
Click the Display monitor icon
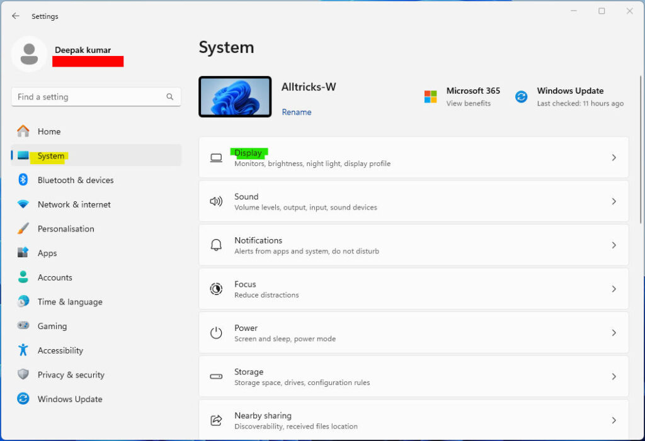pos(215,157)
